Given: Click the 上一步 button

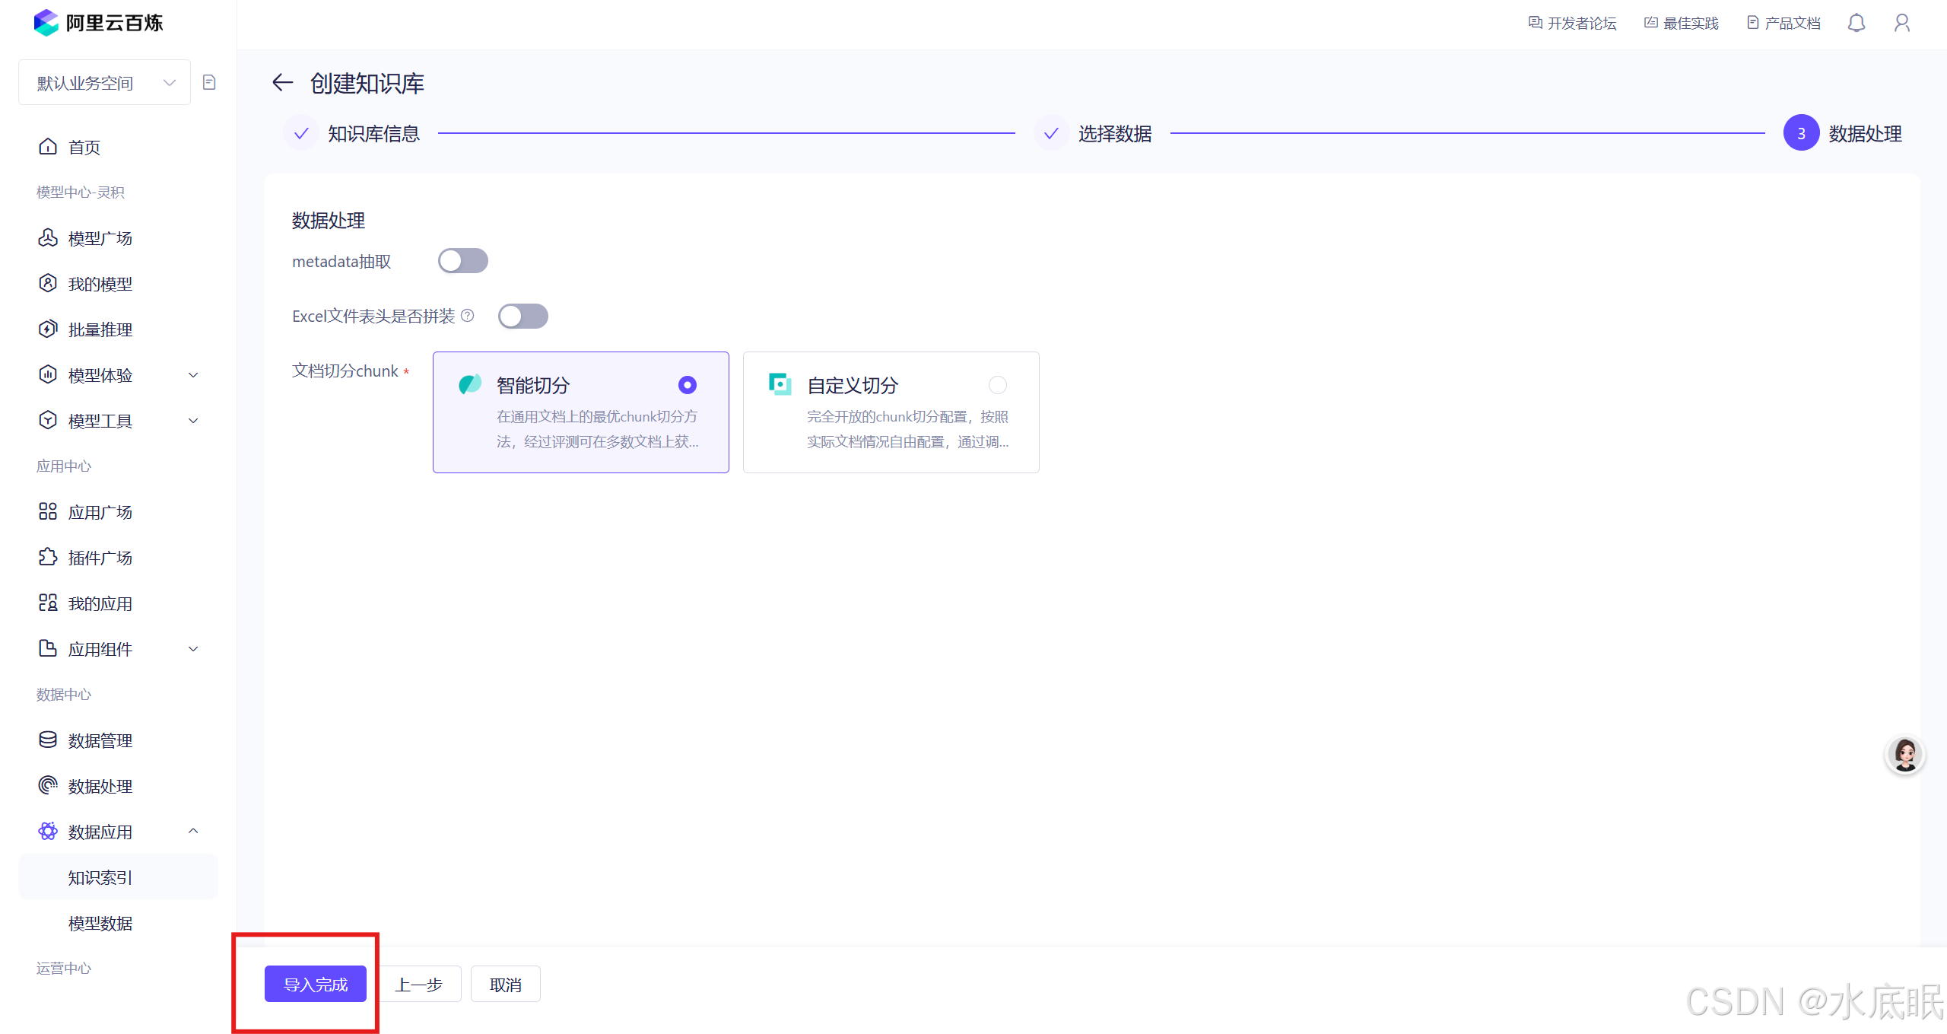Looking at the screenshot, I should pyautogui.click(x=419, y=984).
